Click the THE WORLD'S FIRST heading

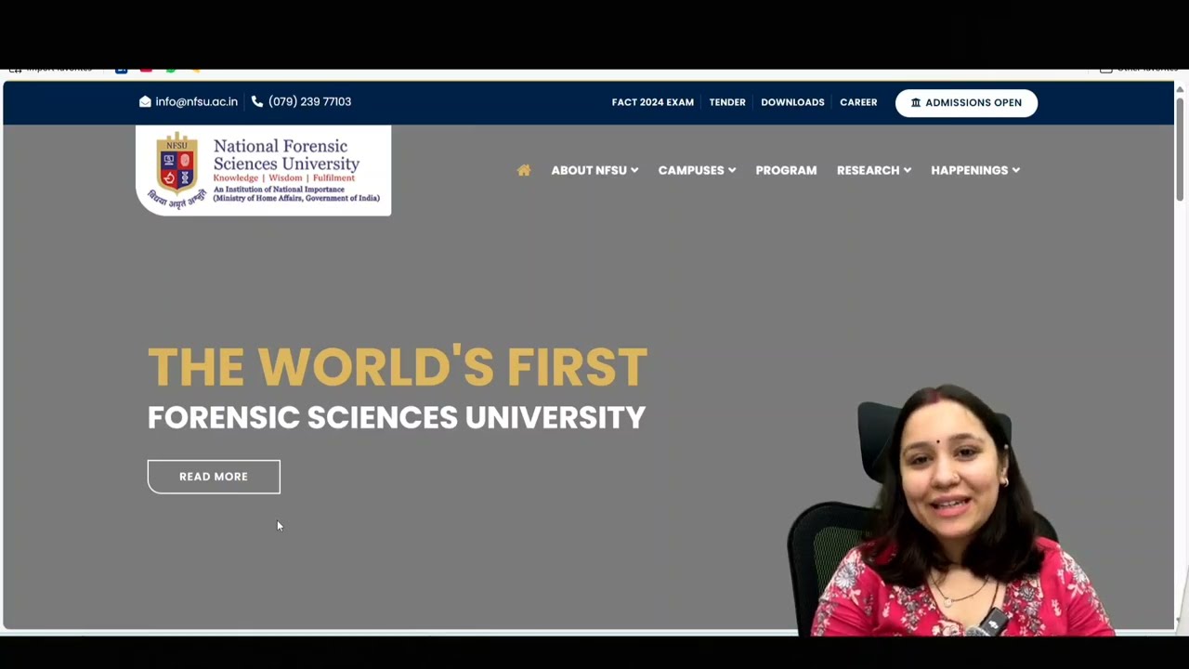tap(398, 366)
